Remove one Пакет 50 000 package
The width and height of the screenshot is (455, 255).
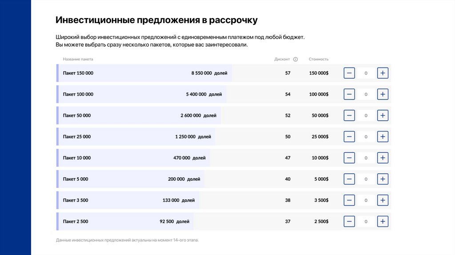pos(349,116)
